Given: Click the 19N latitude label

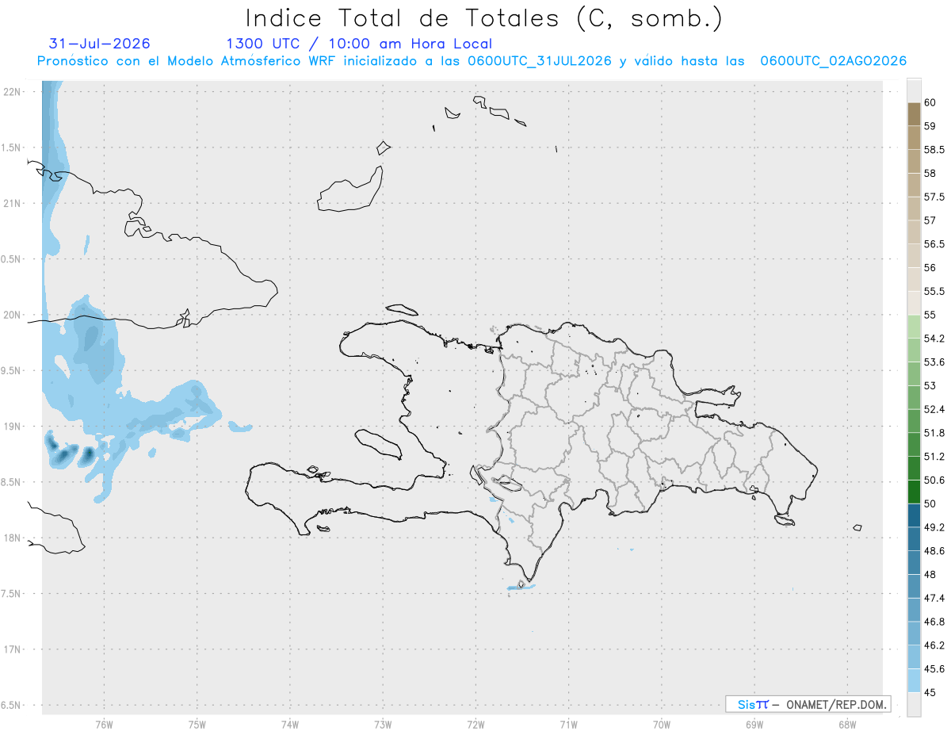Looking at the screenshot, I should (x=11, y=427).
